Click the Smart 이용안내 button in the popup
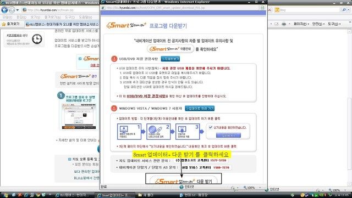The height and width of the screenshot is (198, 352). click(170, 49)
